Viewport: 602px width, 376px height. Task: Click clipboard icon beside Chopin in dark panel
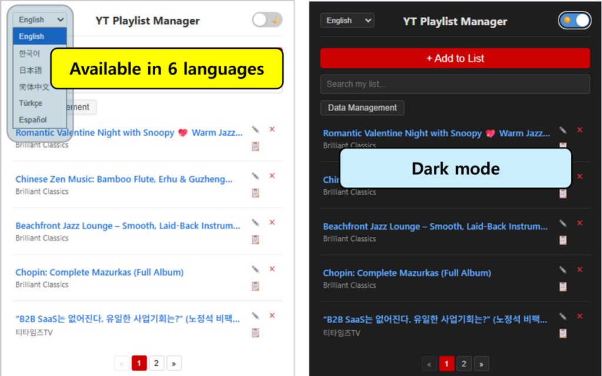[x=563, y=287]
